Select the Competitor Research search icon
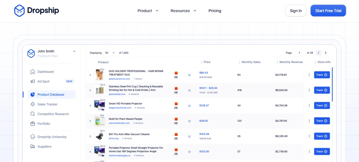The height and width of the screenshot is (162, 359). [x=33, y=114]
